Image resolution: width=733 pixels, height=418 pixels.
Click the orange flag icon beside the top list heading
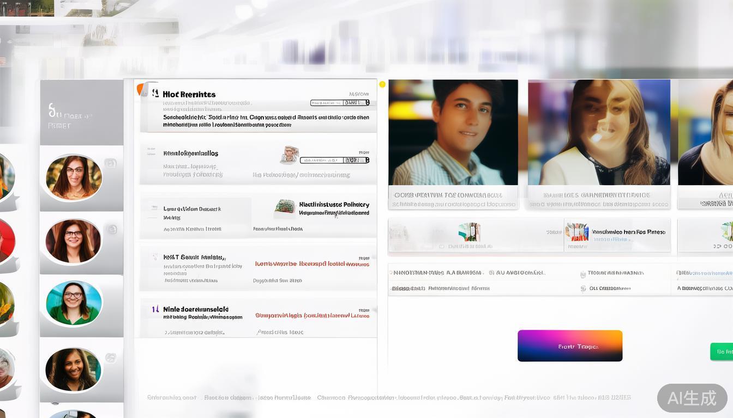coord(140,89)
